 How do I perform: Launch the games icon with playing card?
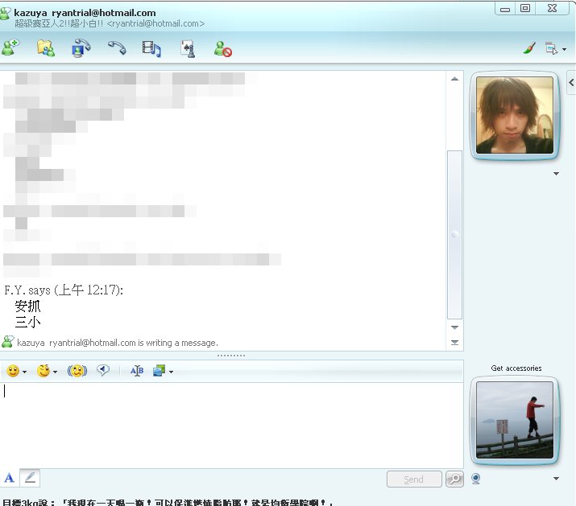tap(188, 48)
